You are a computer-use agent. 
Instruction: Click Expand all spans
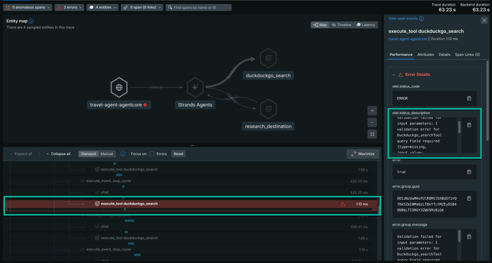coord(21,154)
